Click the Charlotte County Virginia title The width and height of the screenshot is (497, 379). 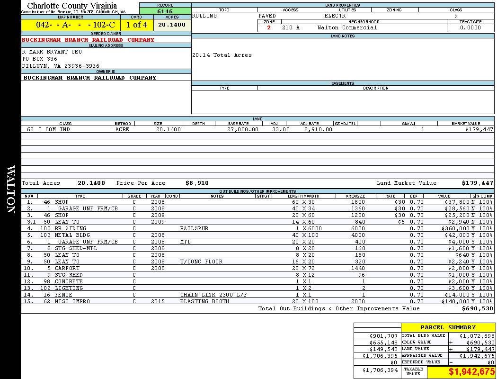click(72, 6)
